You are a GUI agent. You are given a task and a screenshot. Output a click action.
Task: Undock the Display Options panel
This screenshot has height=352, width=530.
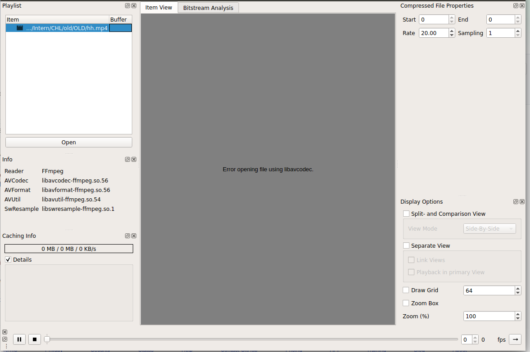[516, 201]
